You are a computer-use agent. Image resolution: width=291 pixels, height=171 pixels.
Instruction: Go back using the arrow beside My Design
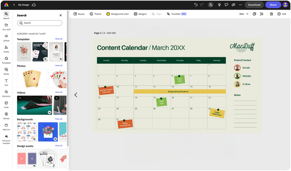[14, 5]
